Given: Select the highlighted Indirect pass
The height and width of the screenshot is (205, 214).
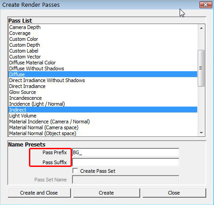Looking at the screenshot, I should (103, 110).
